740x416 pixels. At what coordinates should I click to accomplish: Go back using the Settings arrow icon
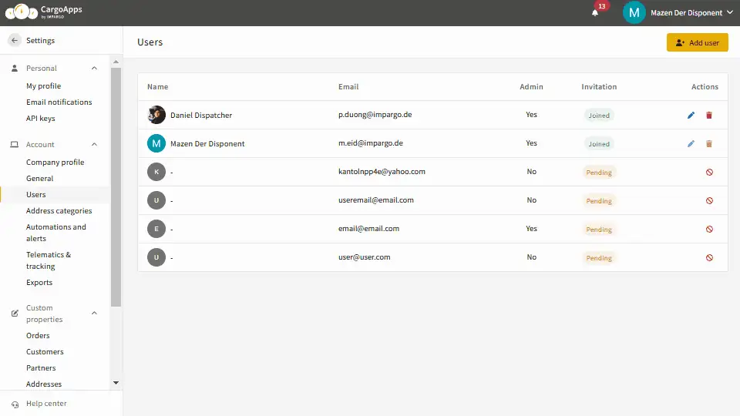[x=15, y=41]
